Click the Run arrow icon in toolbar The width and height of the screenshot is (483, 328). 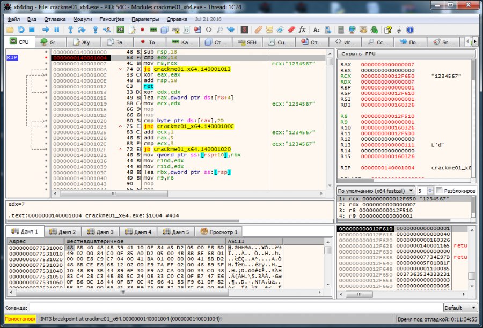click(x=46, y=29)
